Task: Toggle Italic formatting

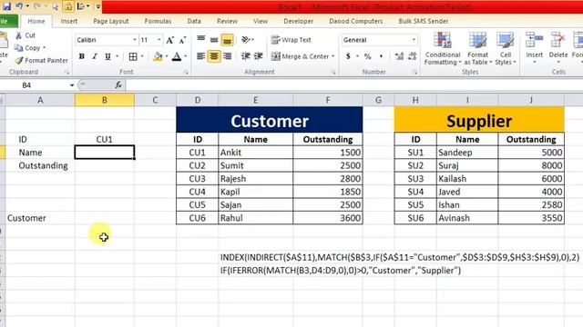Action: pos(95,56)
